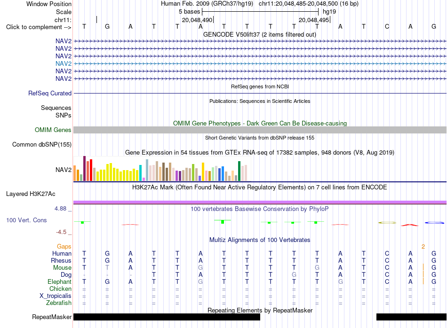Click the 5 bases scale bar
Image resolution: width=447 pixels, height=328 pixels.
(x=260, y=12)
